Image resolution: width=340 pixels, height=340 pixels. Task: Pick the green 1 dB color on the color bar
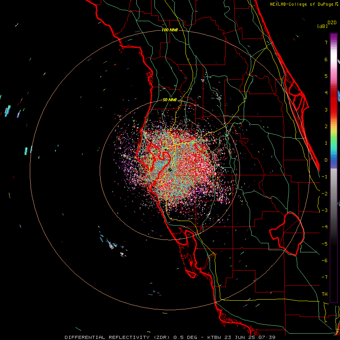click(x=334, y=143)
